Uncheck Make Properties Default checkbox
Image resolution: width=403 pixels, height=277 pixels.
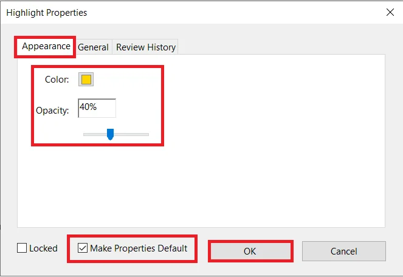click(83, 248)
